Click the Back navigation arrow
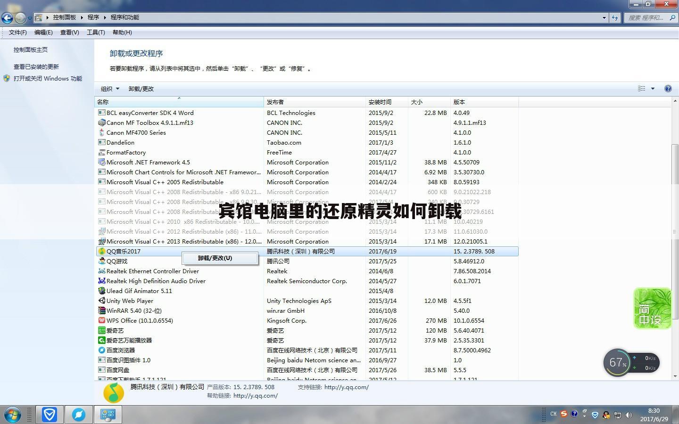The height and width of the screenshot is (424, 679). pyautogui.click(x=7, y=18)
